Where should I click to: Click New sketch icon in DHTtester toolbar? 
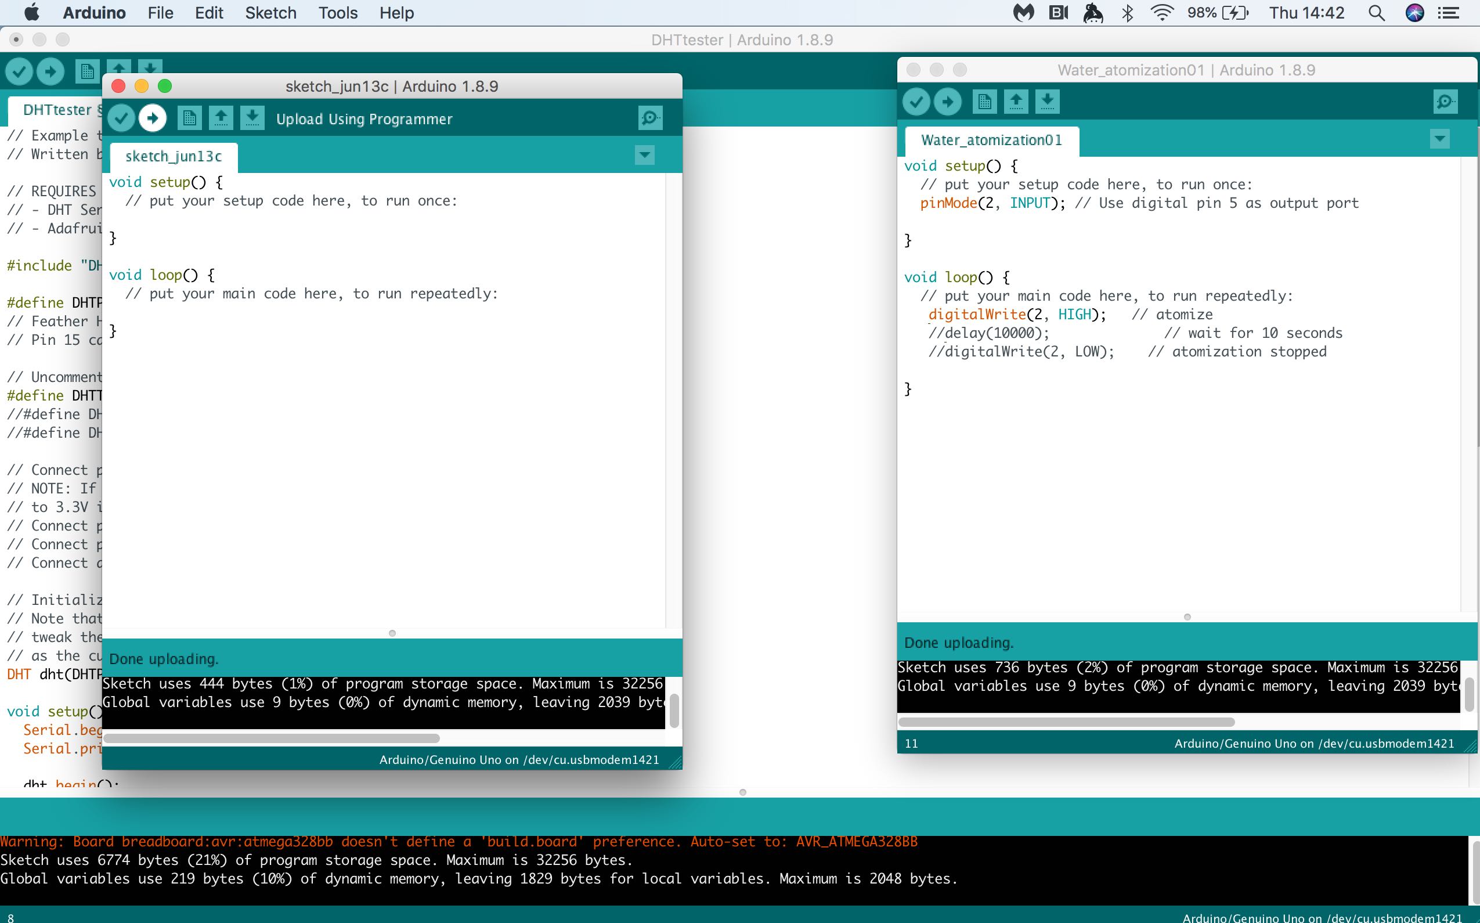click(x=87, y=72)
